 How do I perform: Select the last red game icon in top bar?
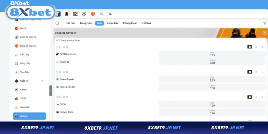click(111, 14)
